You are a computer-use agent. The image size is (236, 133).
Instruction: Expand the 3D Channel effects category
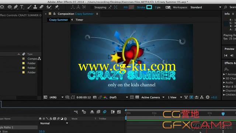(x=224, y=78)
